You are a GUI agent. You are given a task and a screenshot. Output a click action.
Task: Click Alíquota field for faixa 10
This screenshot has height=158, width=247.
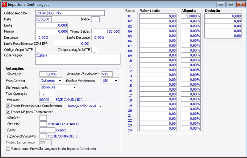tap(190, 60)
